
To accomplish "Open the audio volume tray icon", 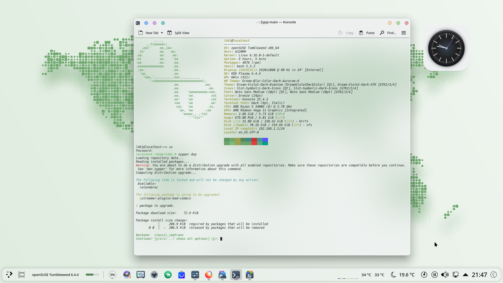I will coord(445,275).
